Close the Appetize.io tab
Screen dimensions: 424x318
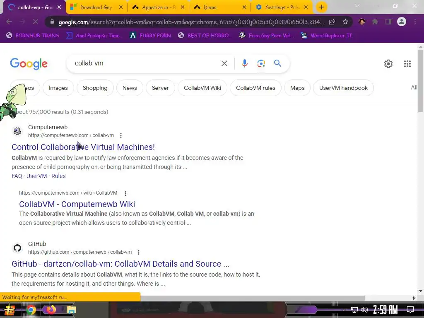coord(183,7)
